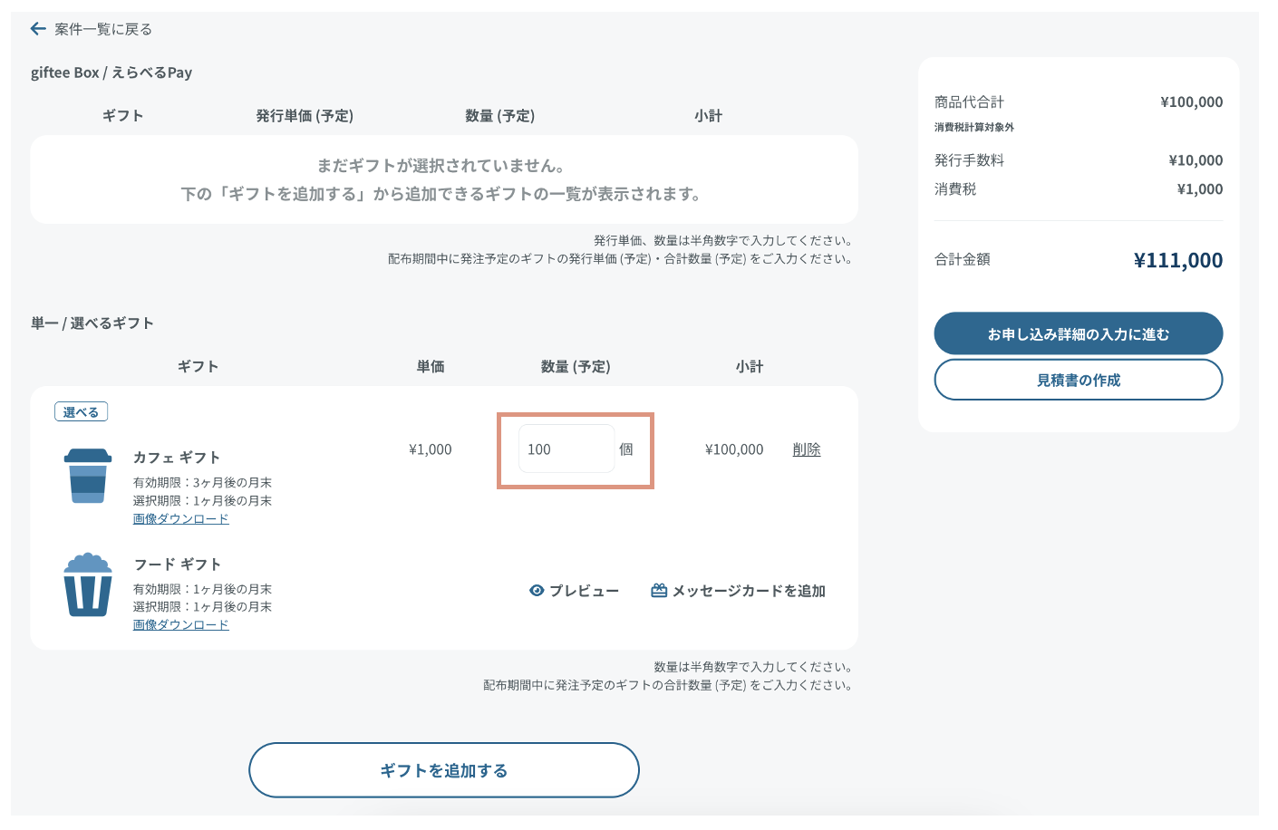Click the カフェ ギフト coffee cup icon
Image resolution: width=1278 pixels, height=830 pixels.
pos(88,476)
